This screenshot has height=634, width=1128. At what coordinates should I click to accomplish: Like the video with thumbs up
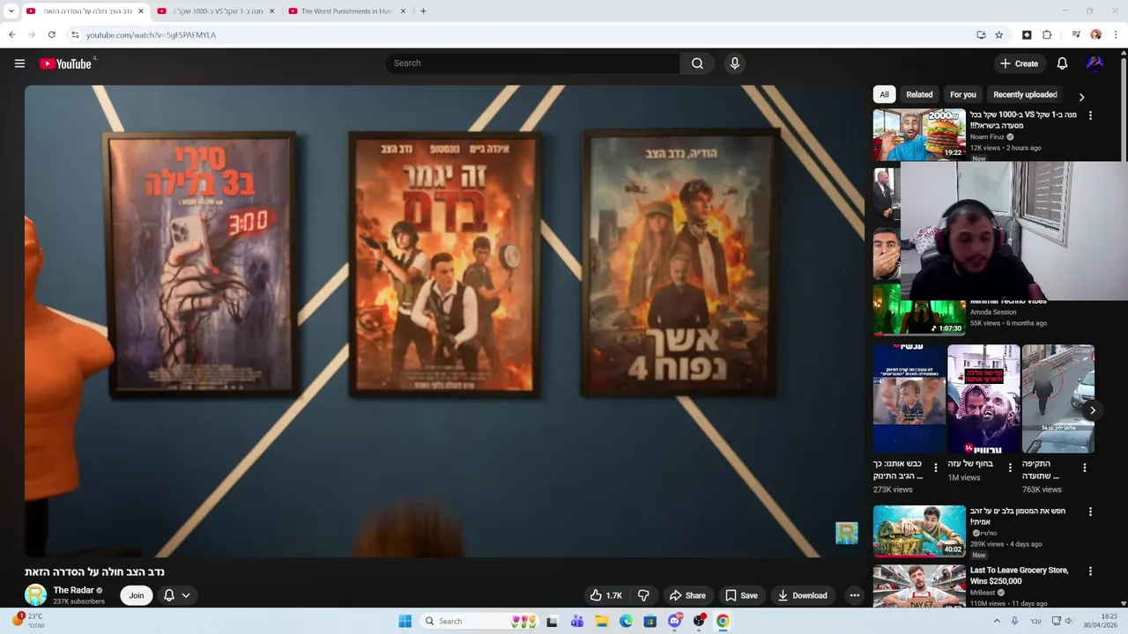coord(605,595)
